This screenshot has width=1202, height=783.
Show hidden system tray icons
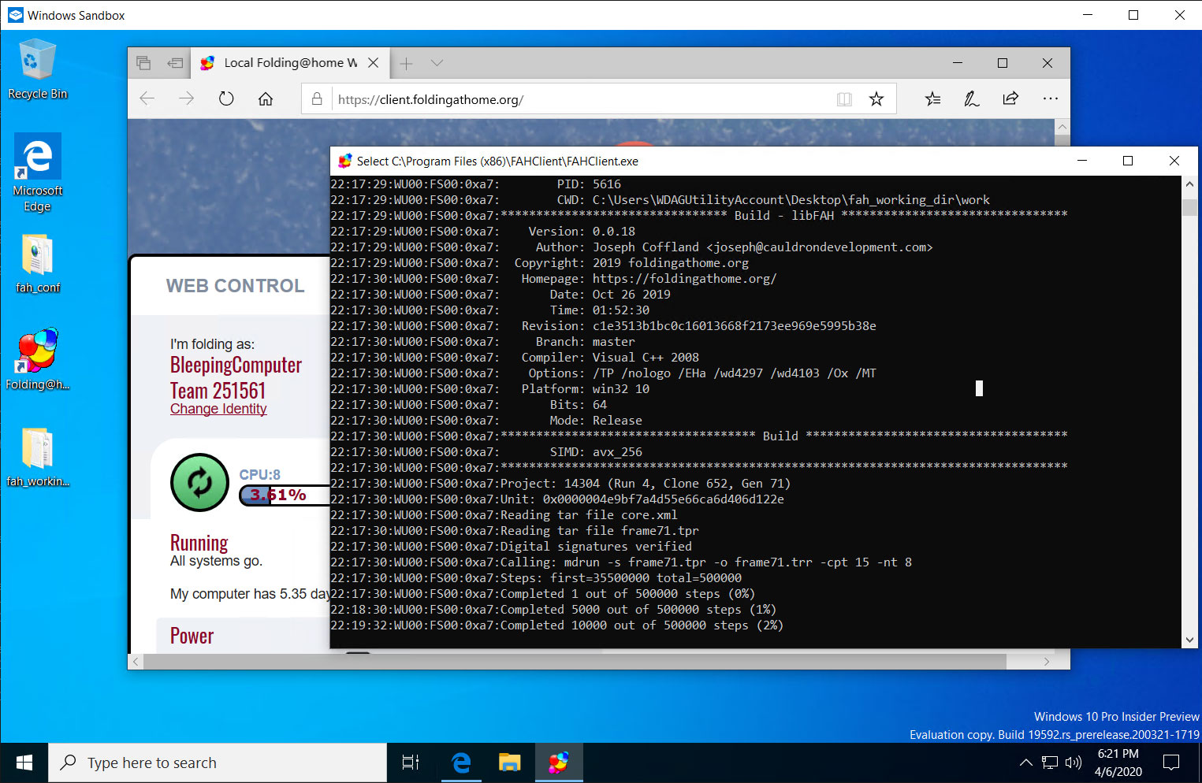(1025, 763)
